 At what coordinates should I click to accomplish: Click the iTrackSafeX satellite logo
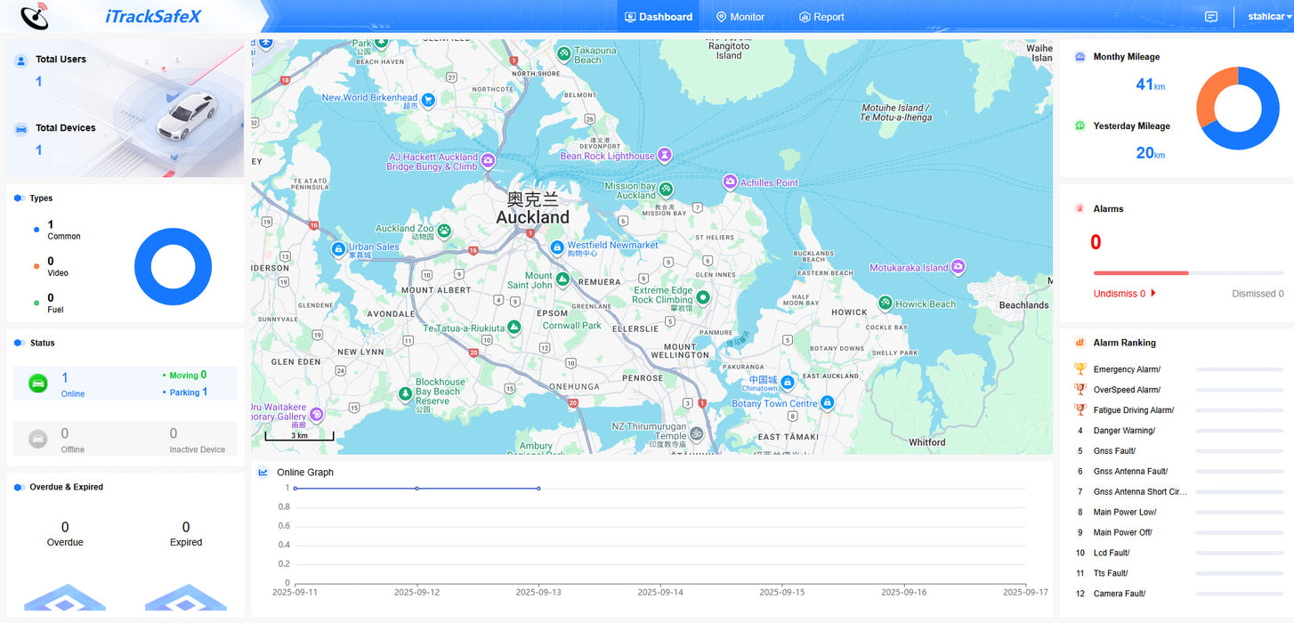click(36, 16)
